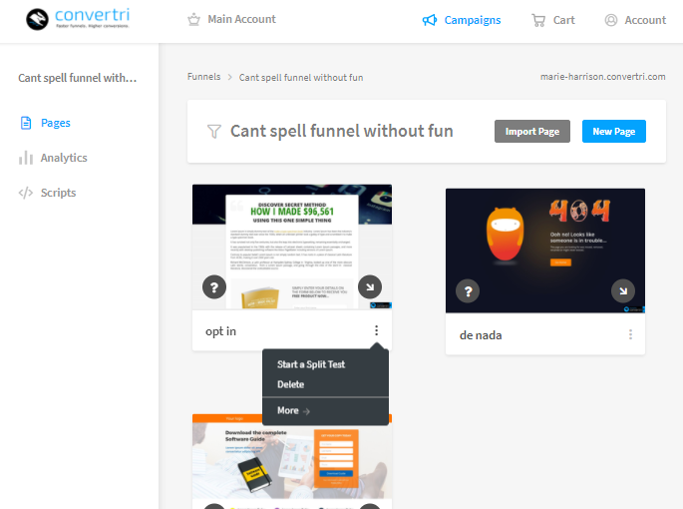Open the Account menu in the header
The width and height of the screenshot is (683, 509).
click(x=635, y=20)
